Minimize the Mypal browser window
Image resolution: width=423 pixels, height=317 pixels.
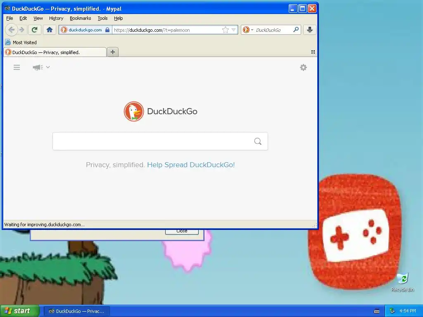293,9
